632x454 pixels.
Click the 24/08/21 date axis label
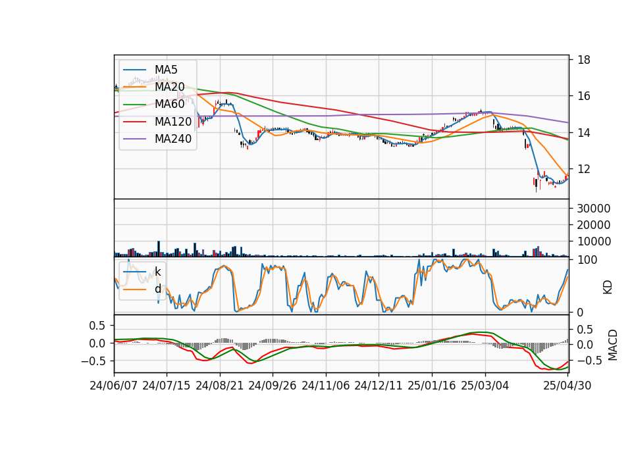220,386
